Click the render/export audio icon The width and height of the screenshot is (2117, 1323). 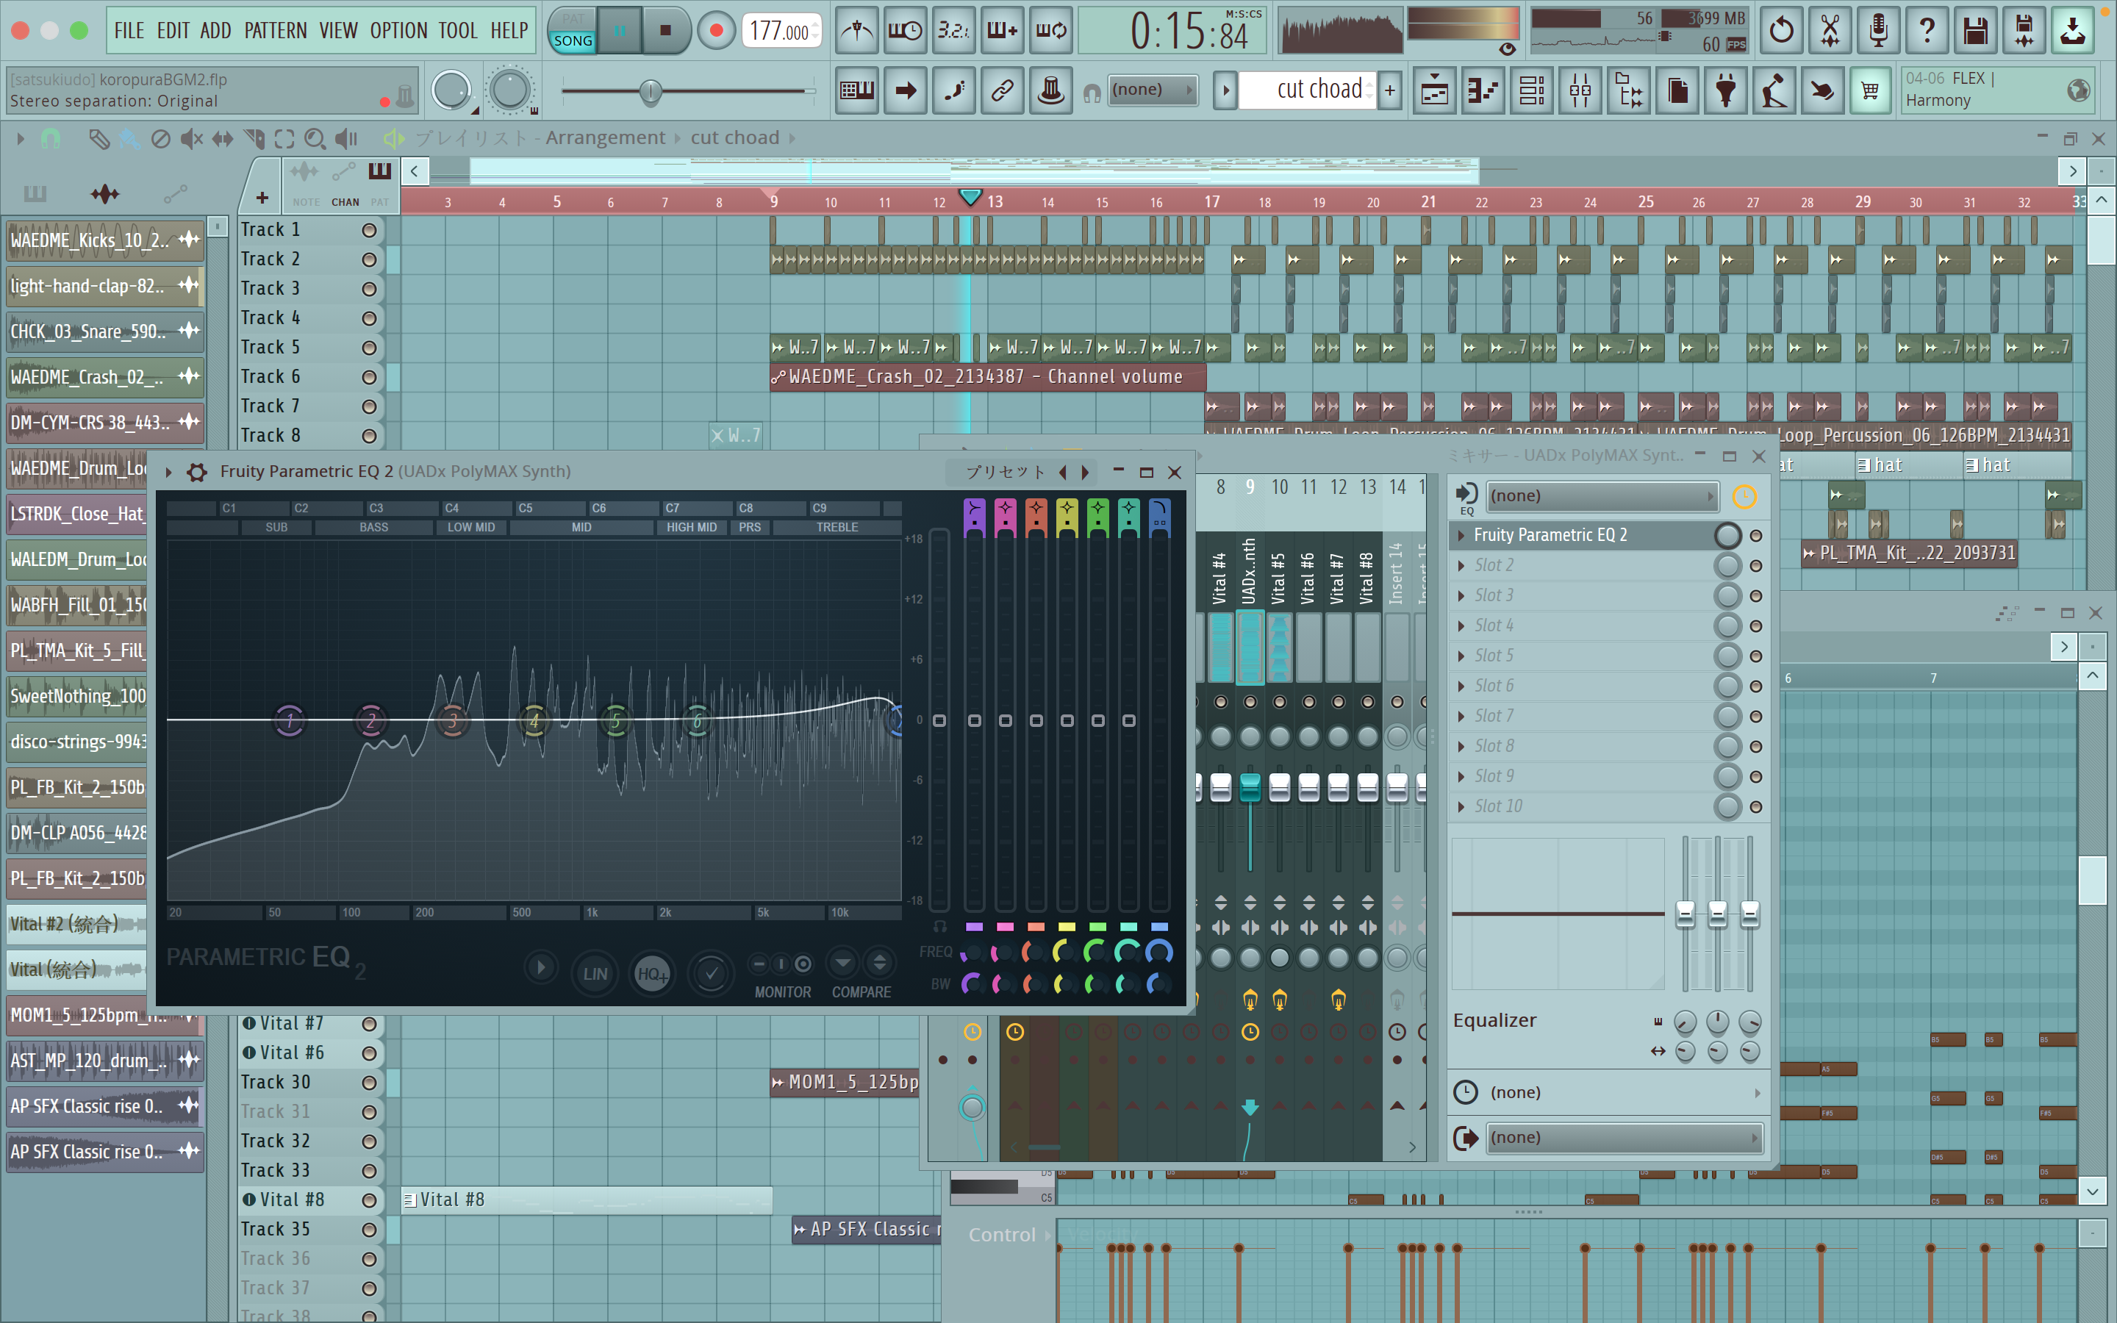click(2024, 31)
